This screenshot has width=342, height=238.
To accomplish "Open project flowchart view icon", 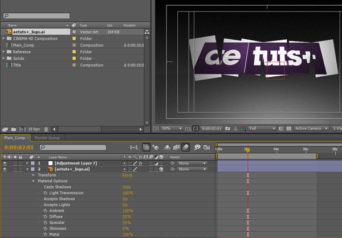I will (147, 32).
